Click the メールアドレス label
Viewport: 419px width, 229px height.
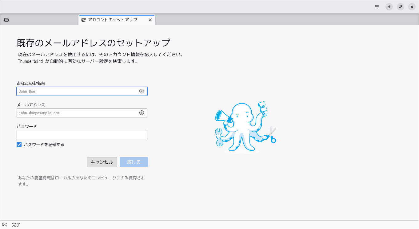tap(31, 105)
